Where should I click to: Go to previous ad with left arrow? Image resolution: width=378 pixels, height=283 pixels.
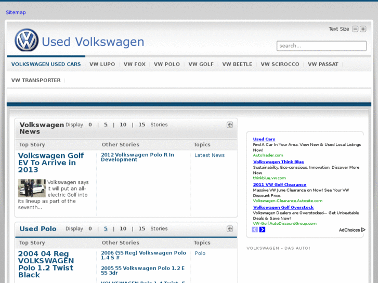pos(255,230)
